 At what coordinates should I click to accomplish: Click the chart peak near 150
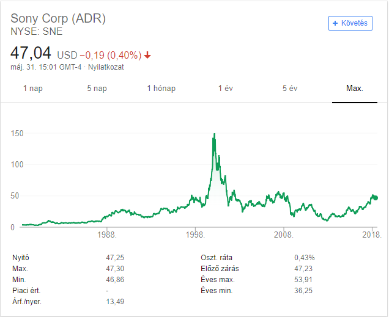pyautogui.click(x=214, y=134)
